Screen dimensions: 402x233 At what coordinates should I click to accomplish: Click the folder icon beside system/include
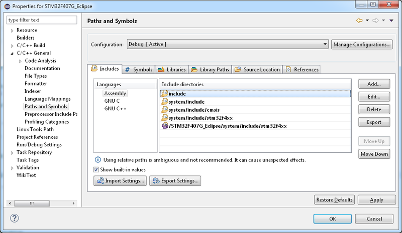[164, 102]
